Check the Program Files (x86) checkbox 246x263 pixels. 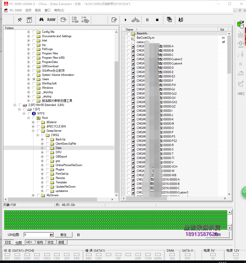click(x=34, y=58)
